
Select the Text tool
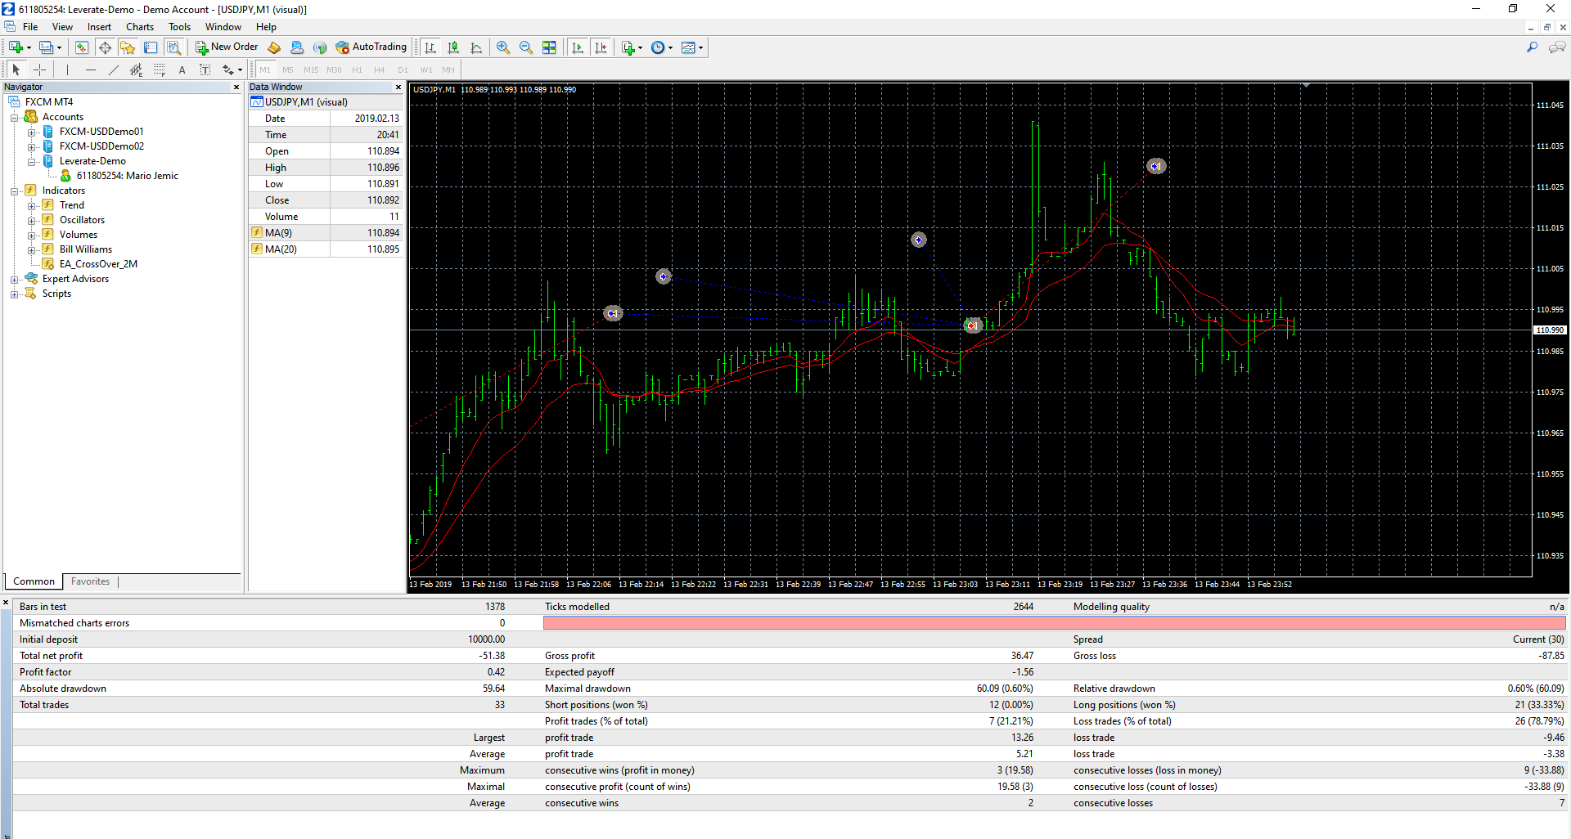pos(182,70)
